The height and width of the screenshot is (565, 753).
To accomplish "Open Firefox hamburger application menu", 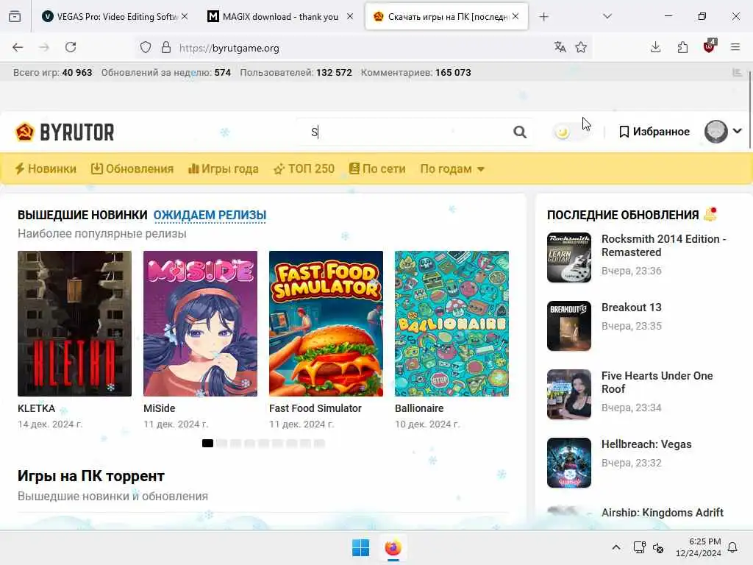I will pos(735,47).
